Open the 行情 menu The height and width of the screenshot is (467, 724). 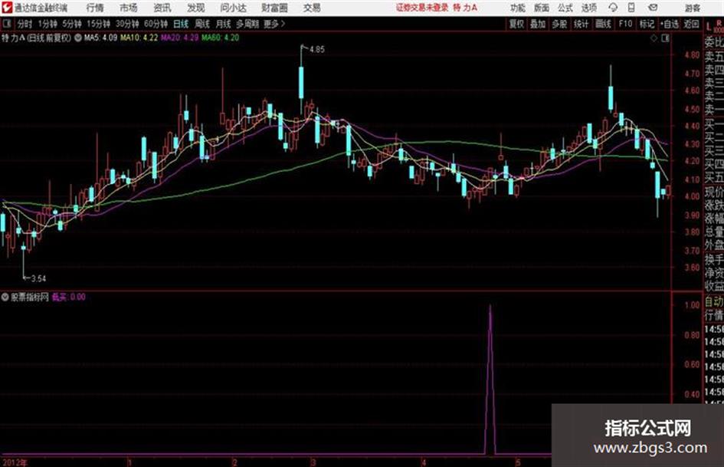pyautogui.click(x=95, y=8)
